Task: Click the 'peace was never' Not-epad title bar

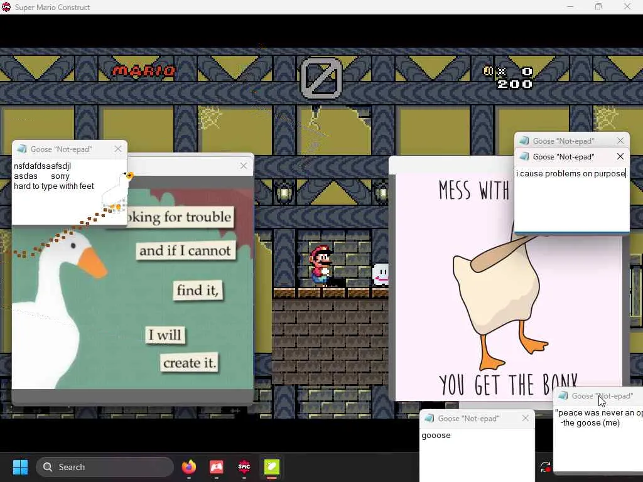Action: pyautogui.click(x=598, y=395)
